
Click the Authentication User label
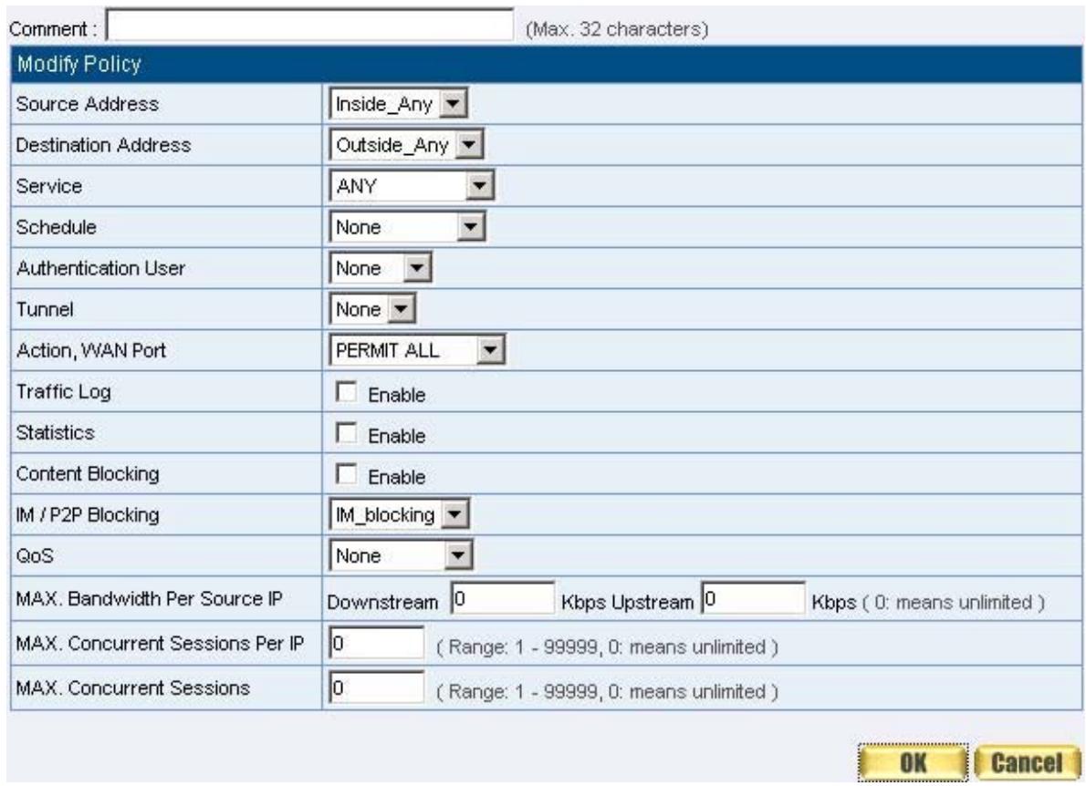100,268
